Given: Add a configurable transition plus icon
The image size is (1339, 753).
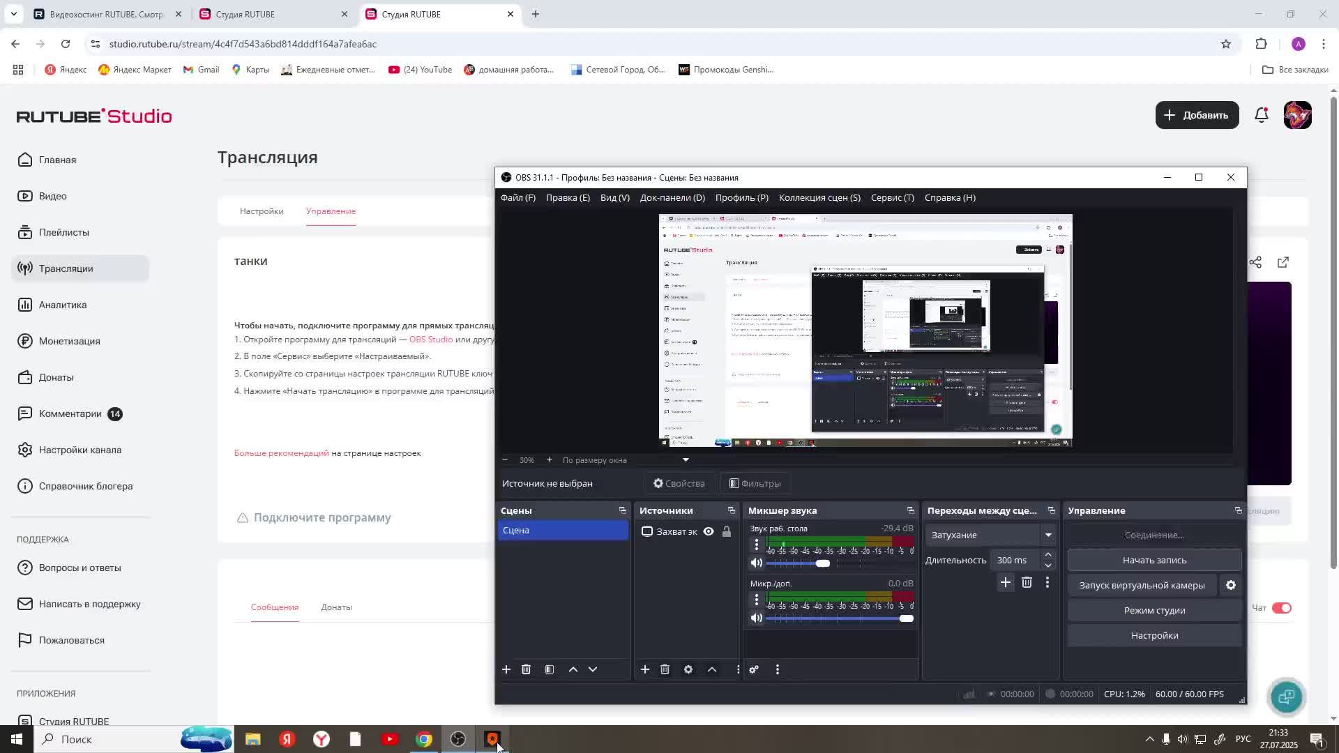Looking at the screenshot, I should tap(1006, 582).
